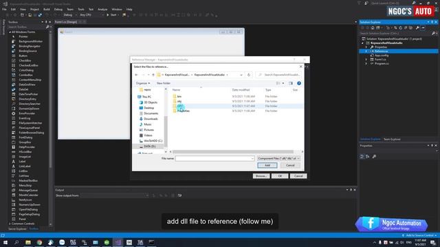The image size is (440, 247).
Task: Open the Tools menu
Action: tap(81, 9)
